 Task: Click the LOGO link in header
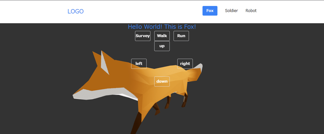click(x=76, y=11)
